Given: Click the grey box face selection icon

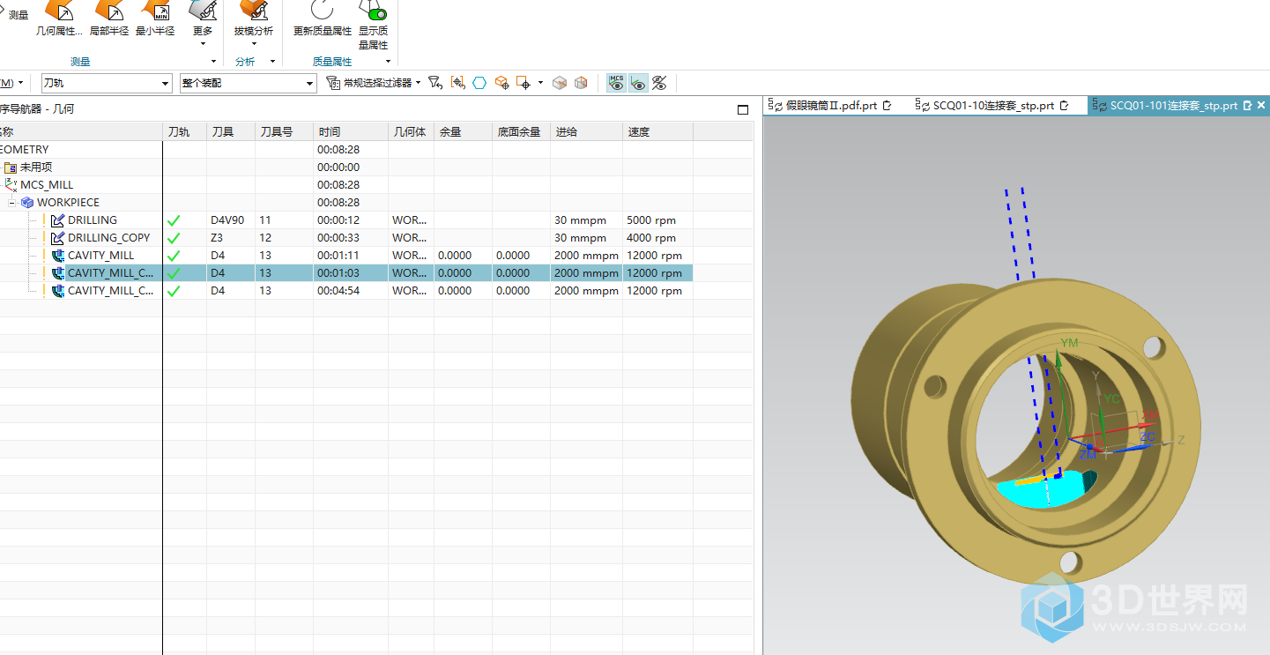Looking at the screenshot, I should 559,83.
